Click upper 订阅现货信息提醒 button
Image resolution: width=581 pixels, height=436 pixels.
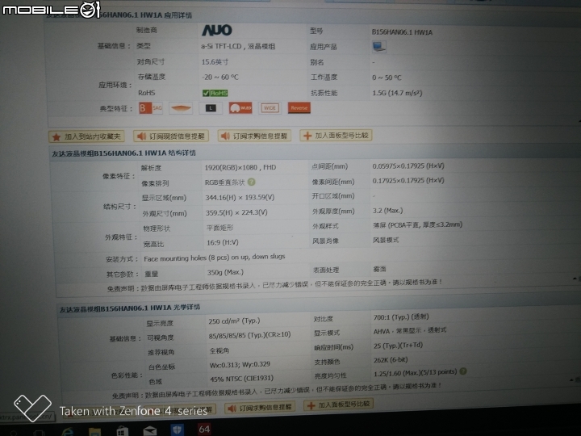(171, 136)
